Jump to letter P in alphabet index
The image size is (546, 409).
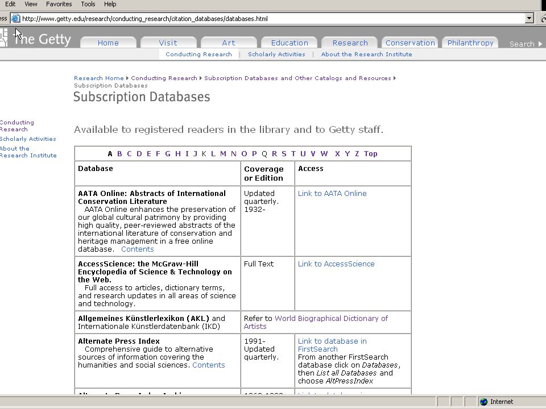(x=254, y=154)
